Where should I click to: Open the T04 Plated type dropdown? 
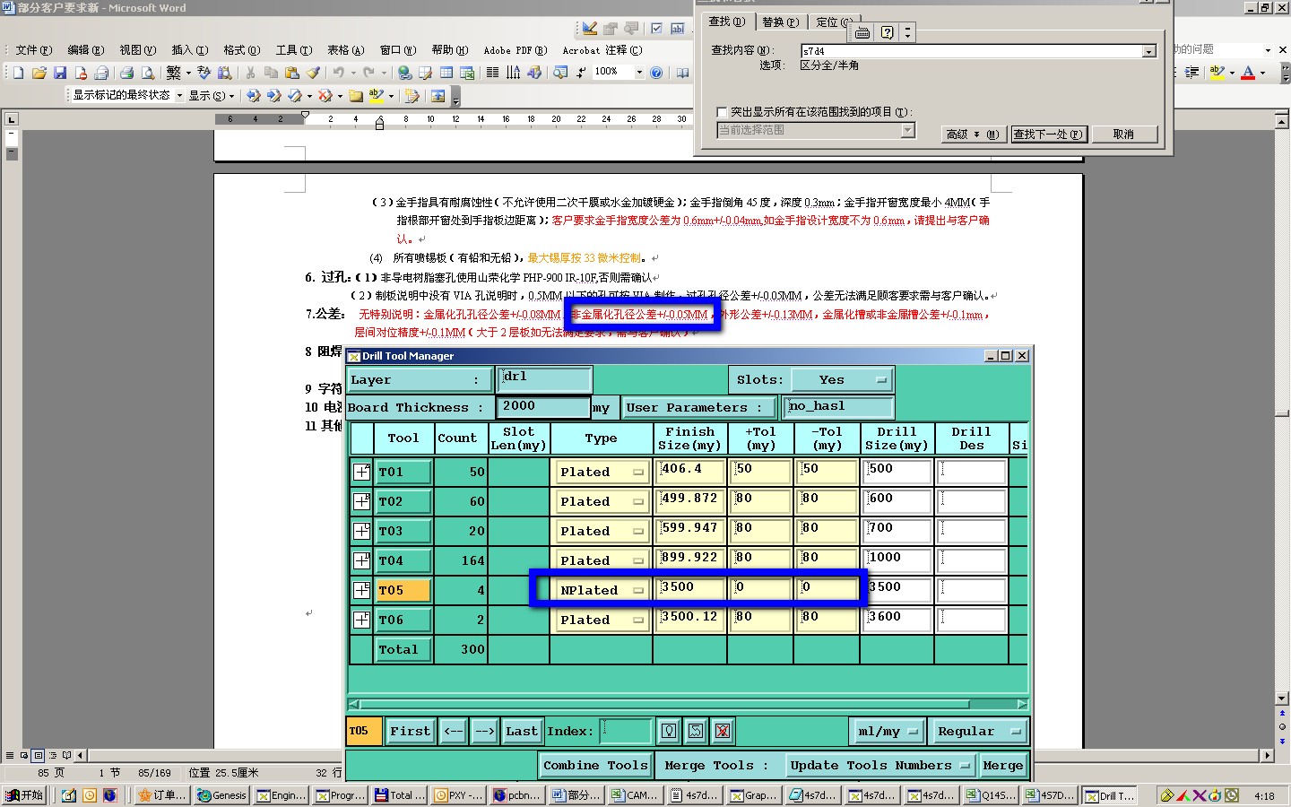pos(602,560)
